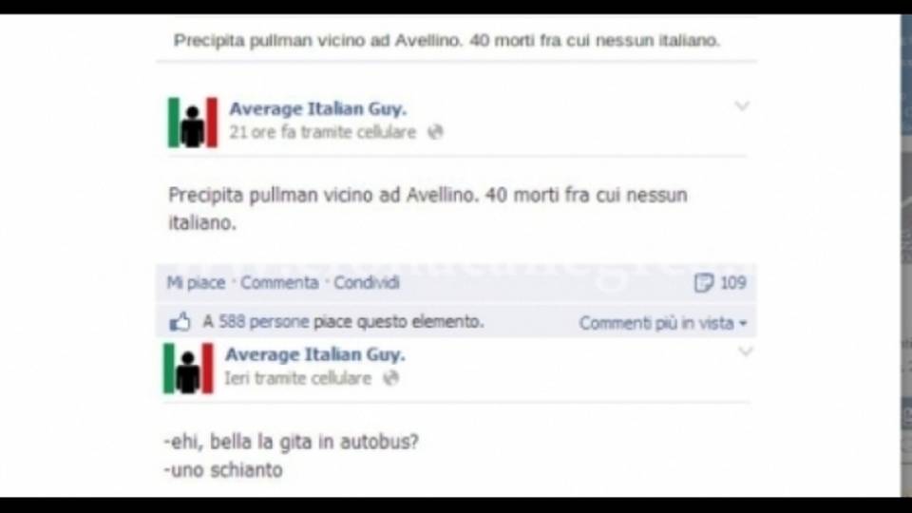Image resolution: width=912 pixels, height=513 pixels.
Task: Click the globe privacy icon on first post
Action: click(x=436, y=132)
